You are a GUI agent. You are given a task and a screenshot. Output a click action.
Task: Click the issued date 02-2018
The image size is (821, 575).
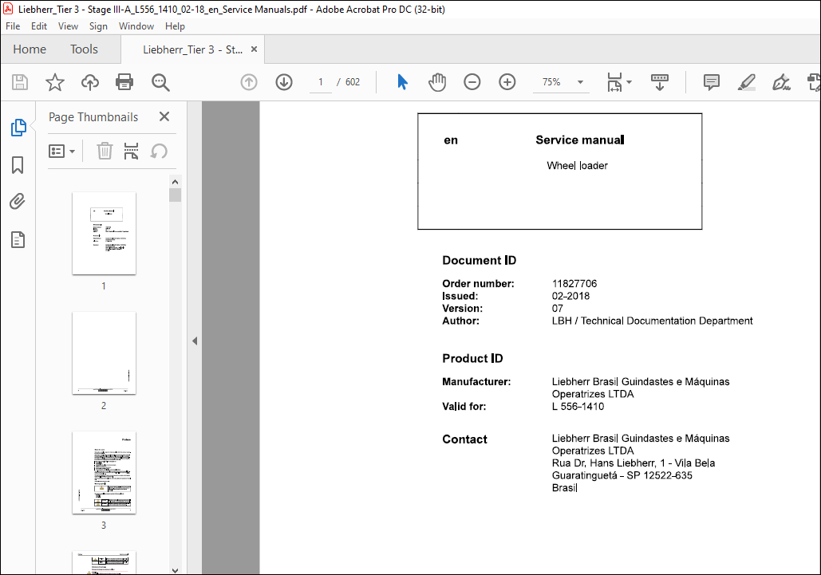pyautogui.click(x=570, y=296)
